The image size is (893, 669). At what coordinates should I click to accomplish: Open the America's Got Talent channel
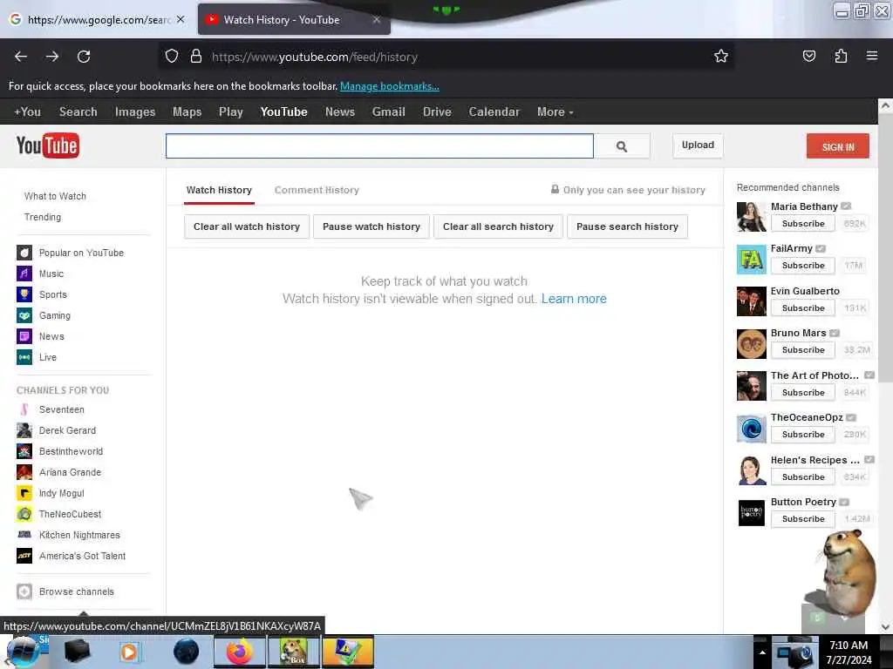(x=83, y=556)
